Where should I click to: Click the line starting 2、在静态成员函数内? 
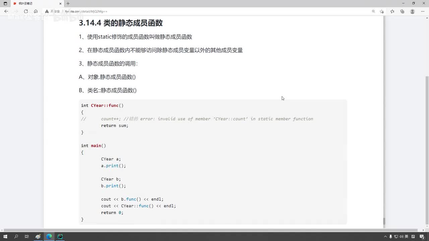pyautogui.click(x=161, y=50)
